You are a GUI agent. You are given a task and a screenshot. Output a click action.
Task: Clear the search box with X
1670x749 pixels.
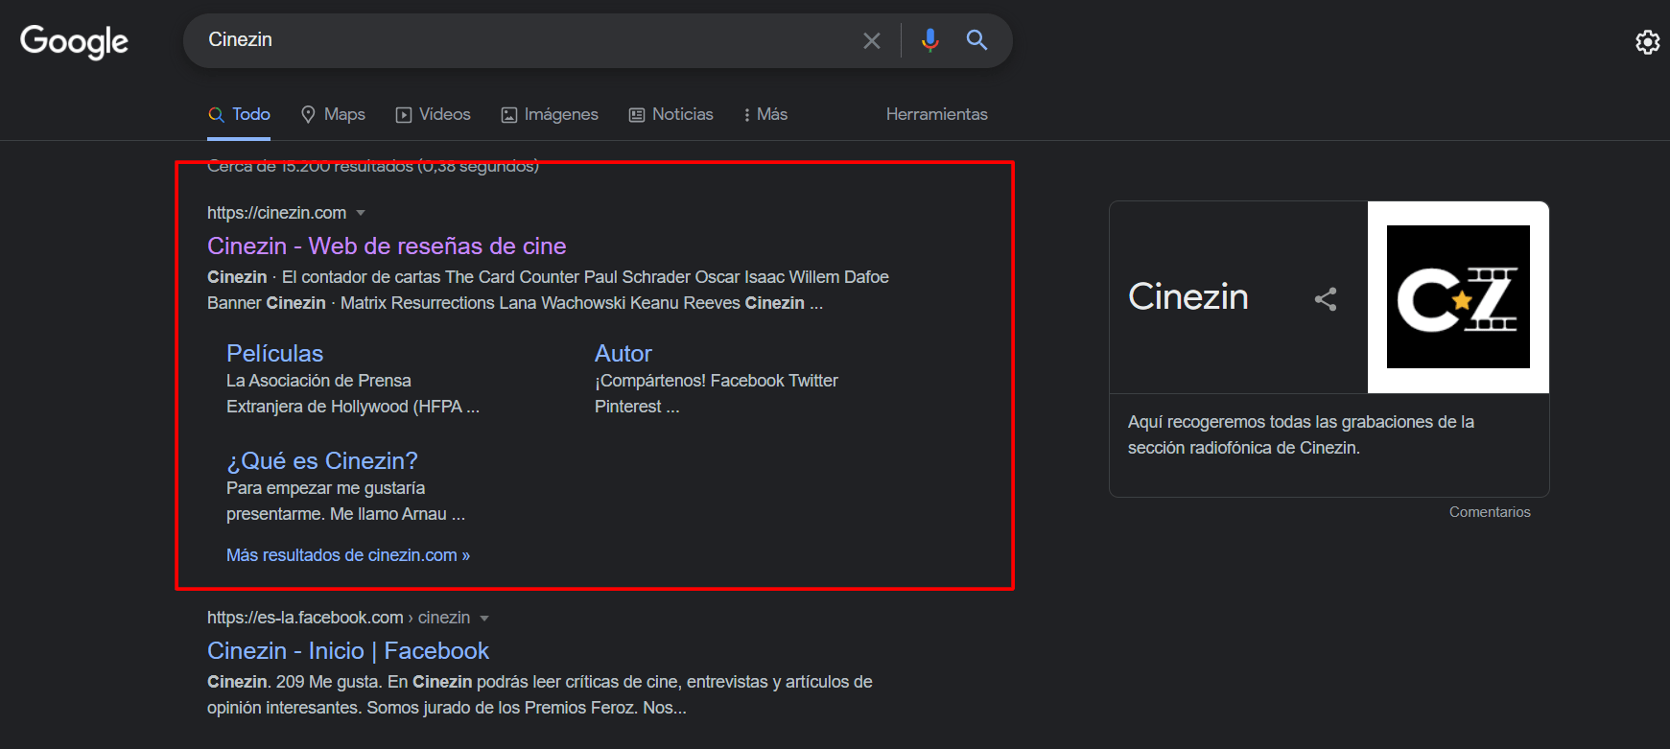(871, 40)
